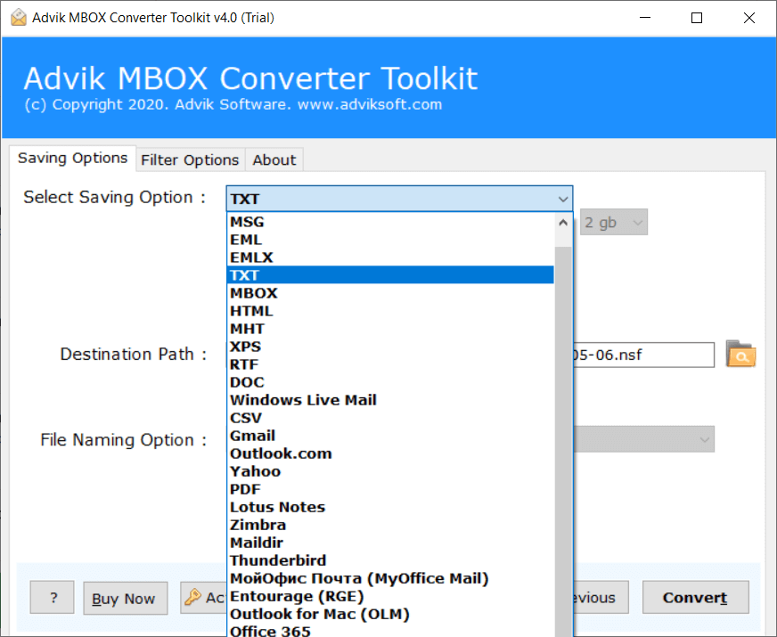This screenshot has height=637, width=777.
Task: Click the Advik app icon in title bar
Action: coord(19,17)
